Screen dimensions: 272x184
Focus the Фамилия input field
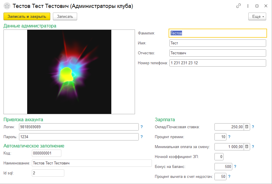click(218, 33)
